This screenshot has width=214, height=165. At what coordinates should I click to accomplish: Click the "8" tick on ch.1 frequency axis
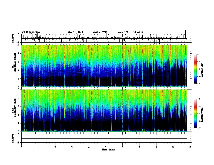tap(19, 53)
